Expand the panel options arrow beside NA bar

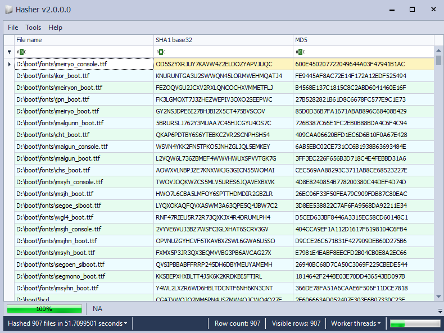[x=440, y=311]
